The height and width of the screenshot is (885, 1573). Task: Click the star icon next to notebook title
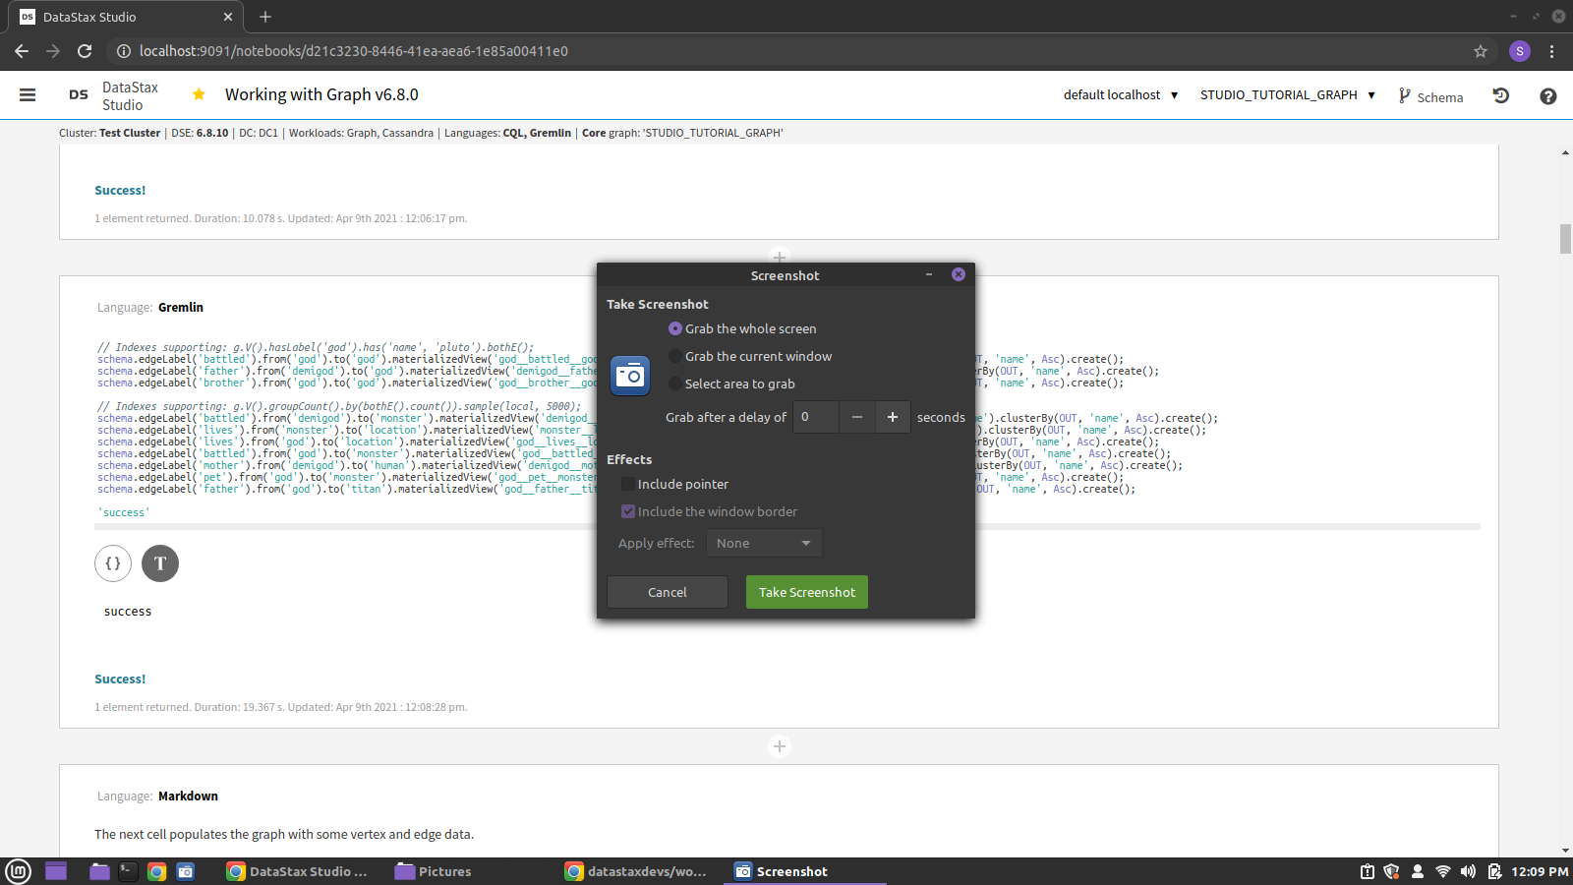199,94
